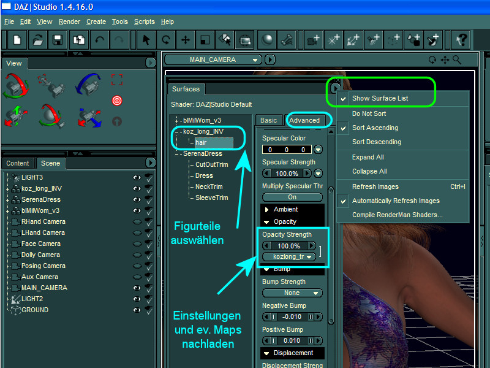Toggle visibility eye for blMilWom_v3

pos(137,210)
